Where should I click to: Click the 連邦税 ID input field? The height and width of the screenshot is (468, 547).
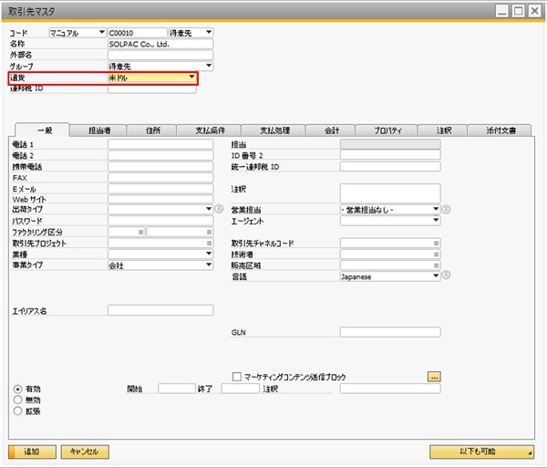tap(152, 89)
